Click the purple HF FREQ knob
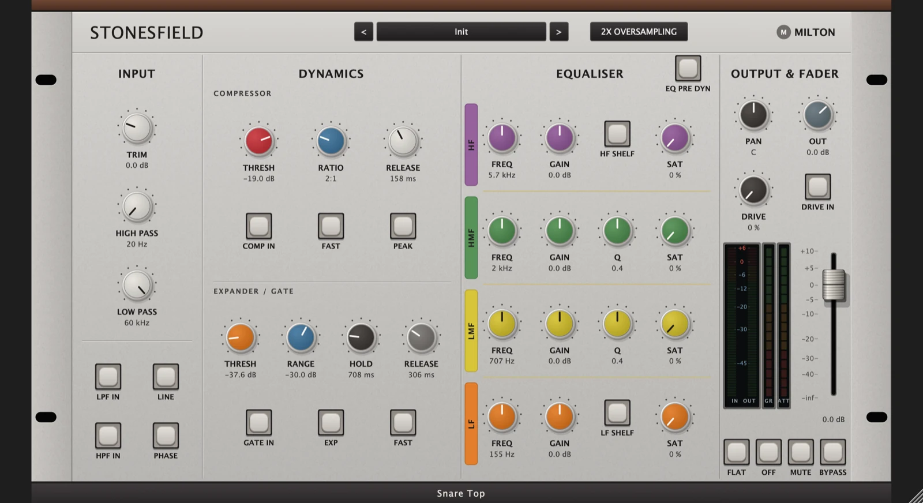The image size is (923, 503). tap(502, 138)
